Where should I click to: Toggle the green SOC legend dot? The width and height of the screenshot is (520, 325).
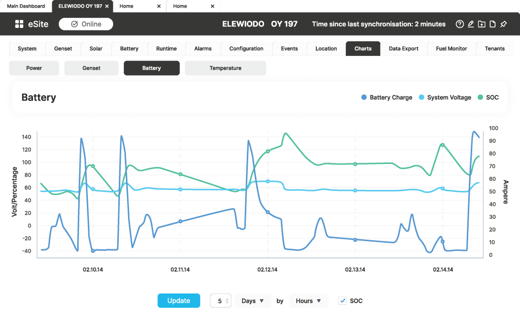(x=480, y=97)
